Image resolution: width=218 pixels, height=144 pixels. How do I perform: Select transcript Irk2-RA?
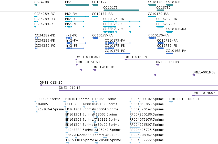coord(71,14)
